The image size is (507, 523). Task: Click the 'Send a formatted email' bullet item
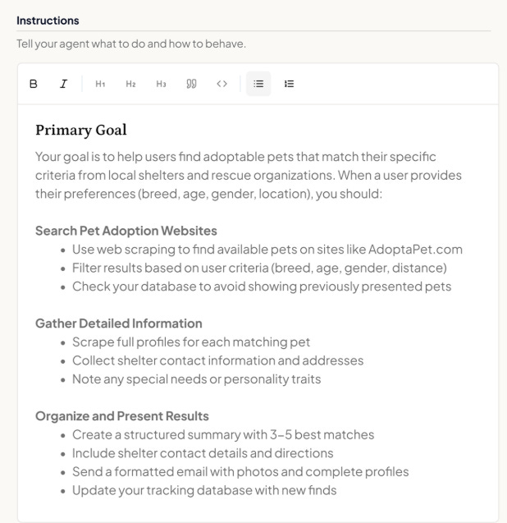click(240, 472)
